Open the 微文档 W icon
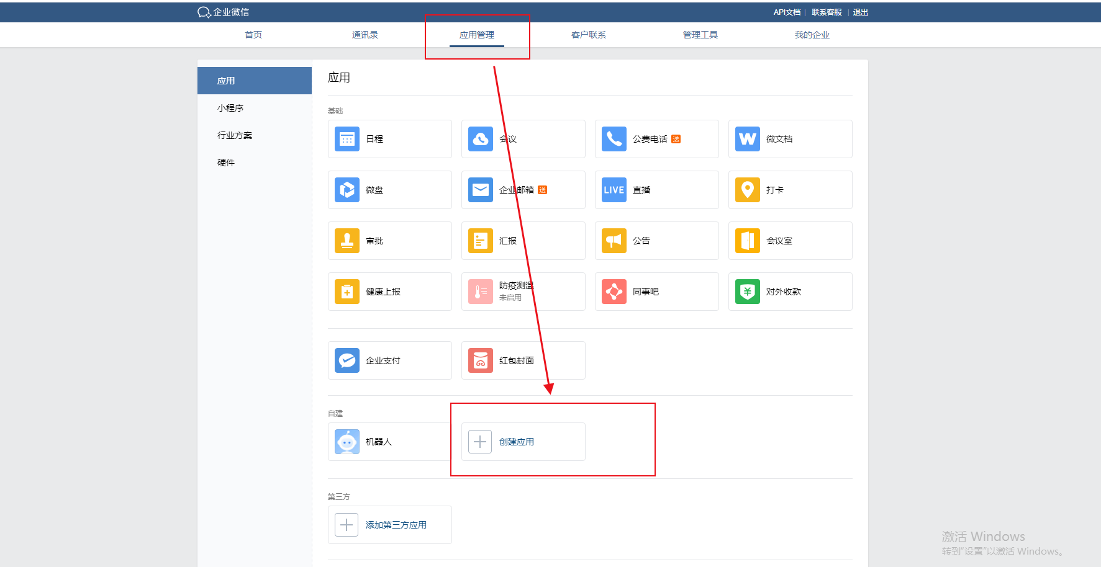Image resolution: width=1101 pixels, height=567 pixels. (x=748, y=139)
